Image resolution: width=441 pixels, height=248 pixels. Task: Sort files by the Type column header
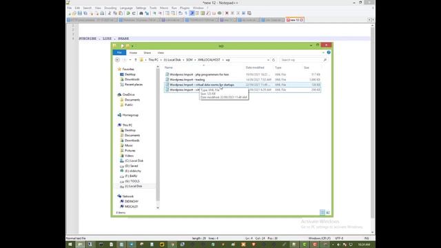278,68
